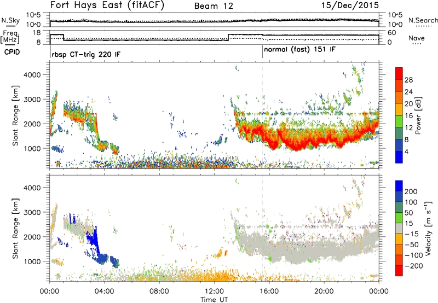Pick the bottom blue segment of the Power color bar
Viewport: 438px width, 303px height.
pos(399,157)
